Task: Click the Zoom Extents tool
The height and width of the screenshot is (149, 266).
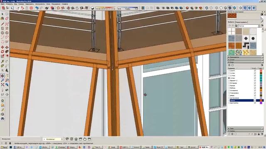Action: coord(2,84)
